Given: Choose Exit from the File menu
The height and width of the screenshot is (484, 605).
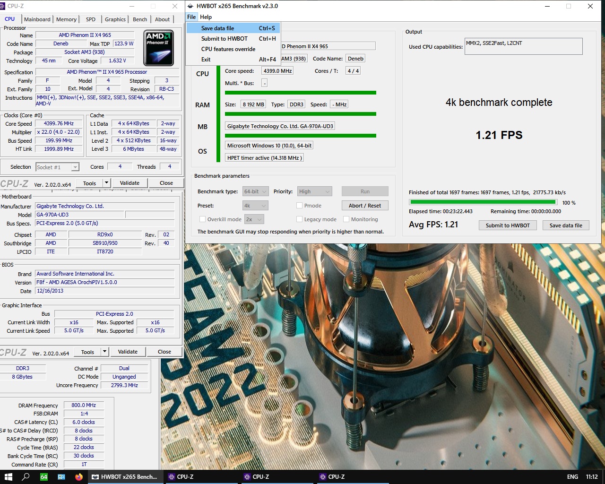Looking at the screenshot, I should 233,60.
